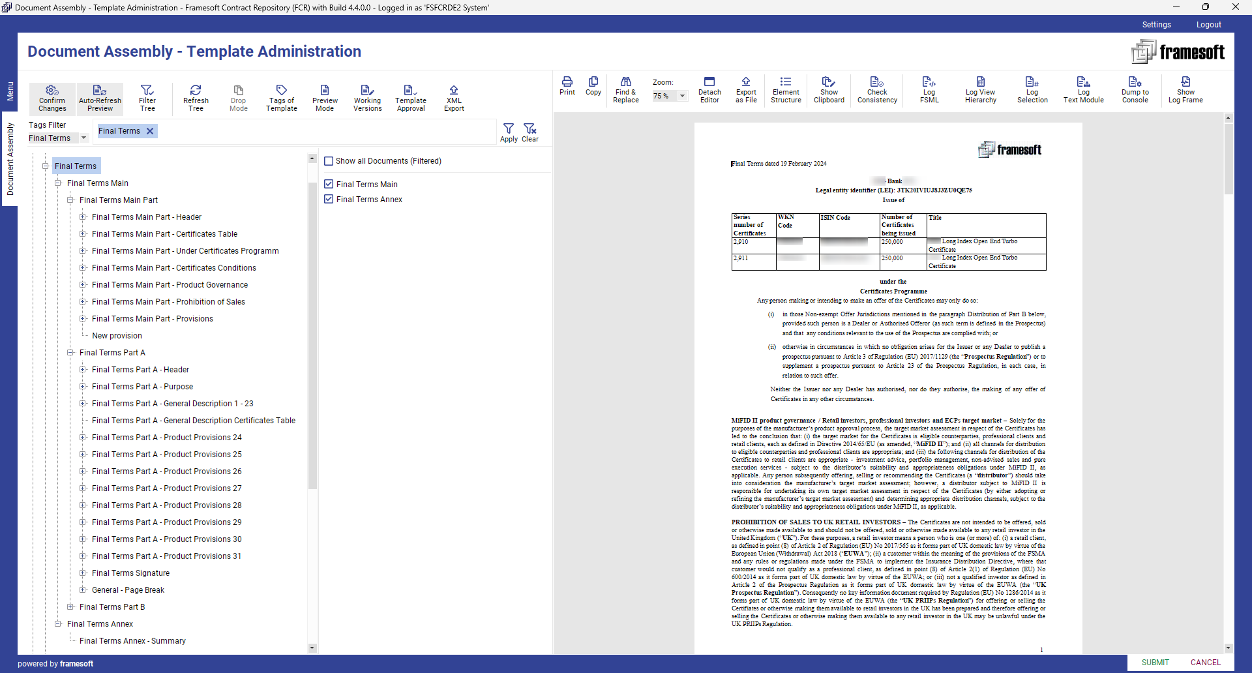Select the New provision tree item
This screenshot has width=1252, height=673.
(117, 336)
